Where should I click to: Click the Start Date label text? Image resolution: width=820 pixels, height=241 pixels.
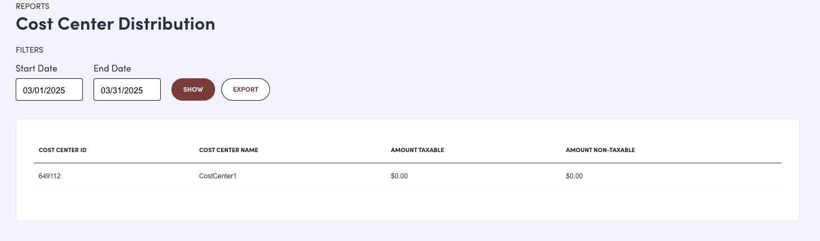click(36, 69)
